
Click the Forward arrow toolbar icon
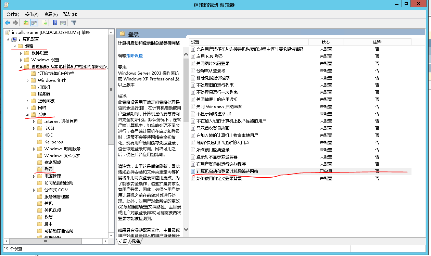tap(15, 23)
